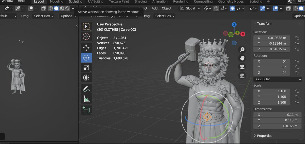The width and height of the screenshot is (305, 144).
Task: Open the Proportional Editing falloff menu
Action: [240, 8]
